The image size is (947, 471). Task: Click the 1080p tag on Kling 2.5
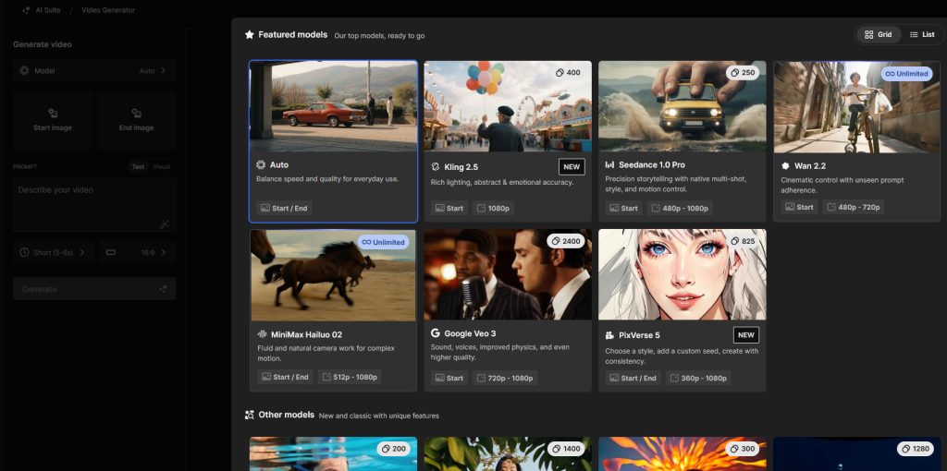click(493, 208)
